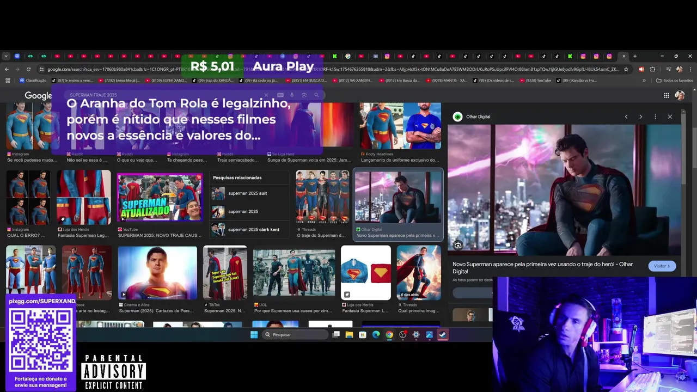
Task: Open the Loja dos Heróis Fantasia Superman L result
Action: tap(366, 273)
